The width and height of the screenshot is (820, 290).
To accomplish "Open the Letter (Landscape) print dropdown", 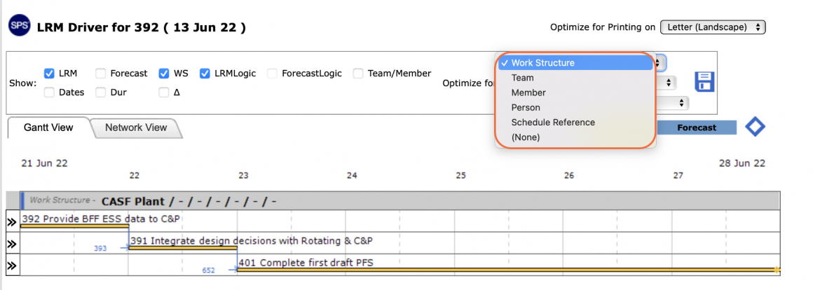I will pyautogui.click(x=713, y=27).
